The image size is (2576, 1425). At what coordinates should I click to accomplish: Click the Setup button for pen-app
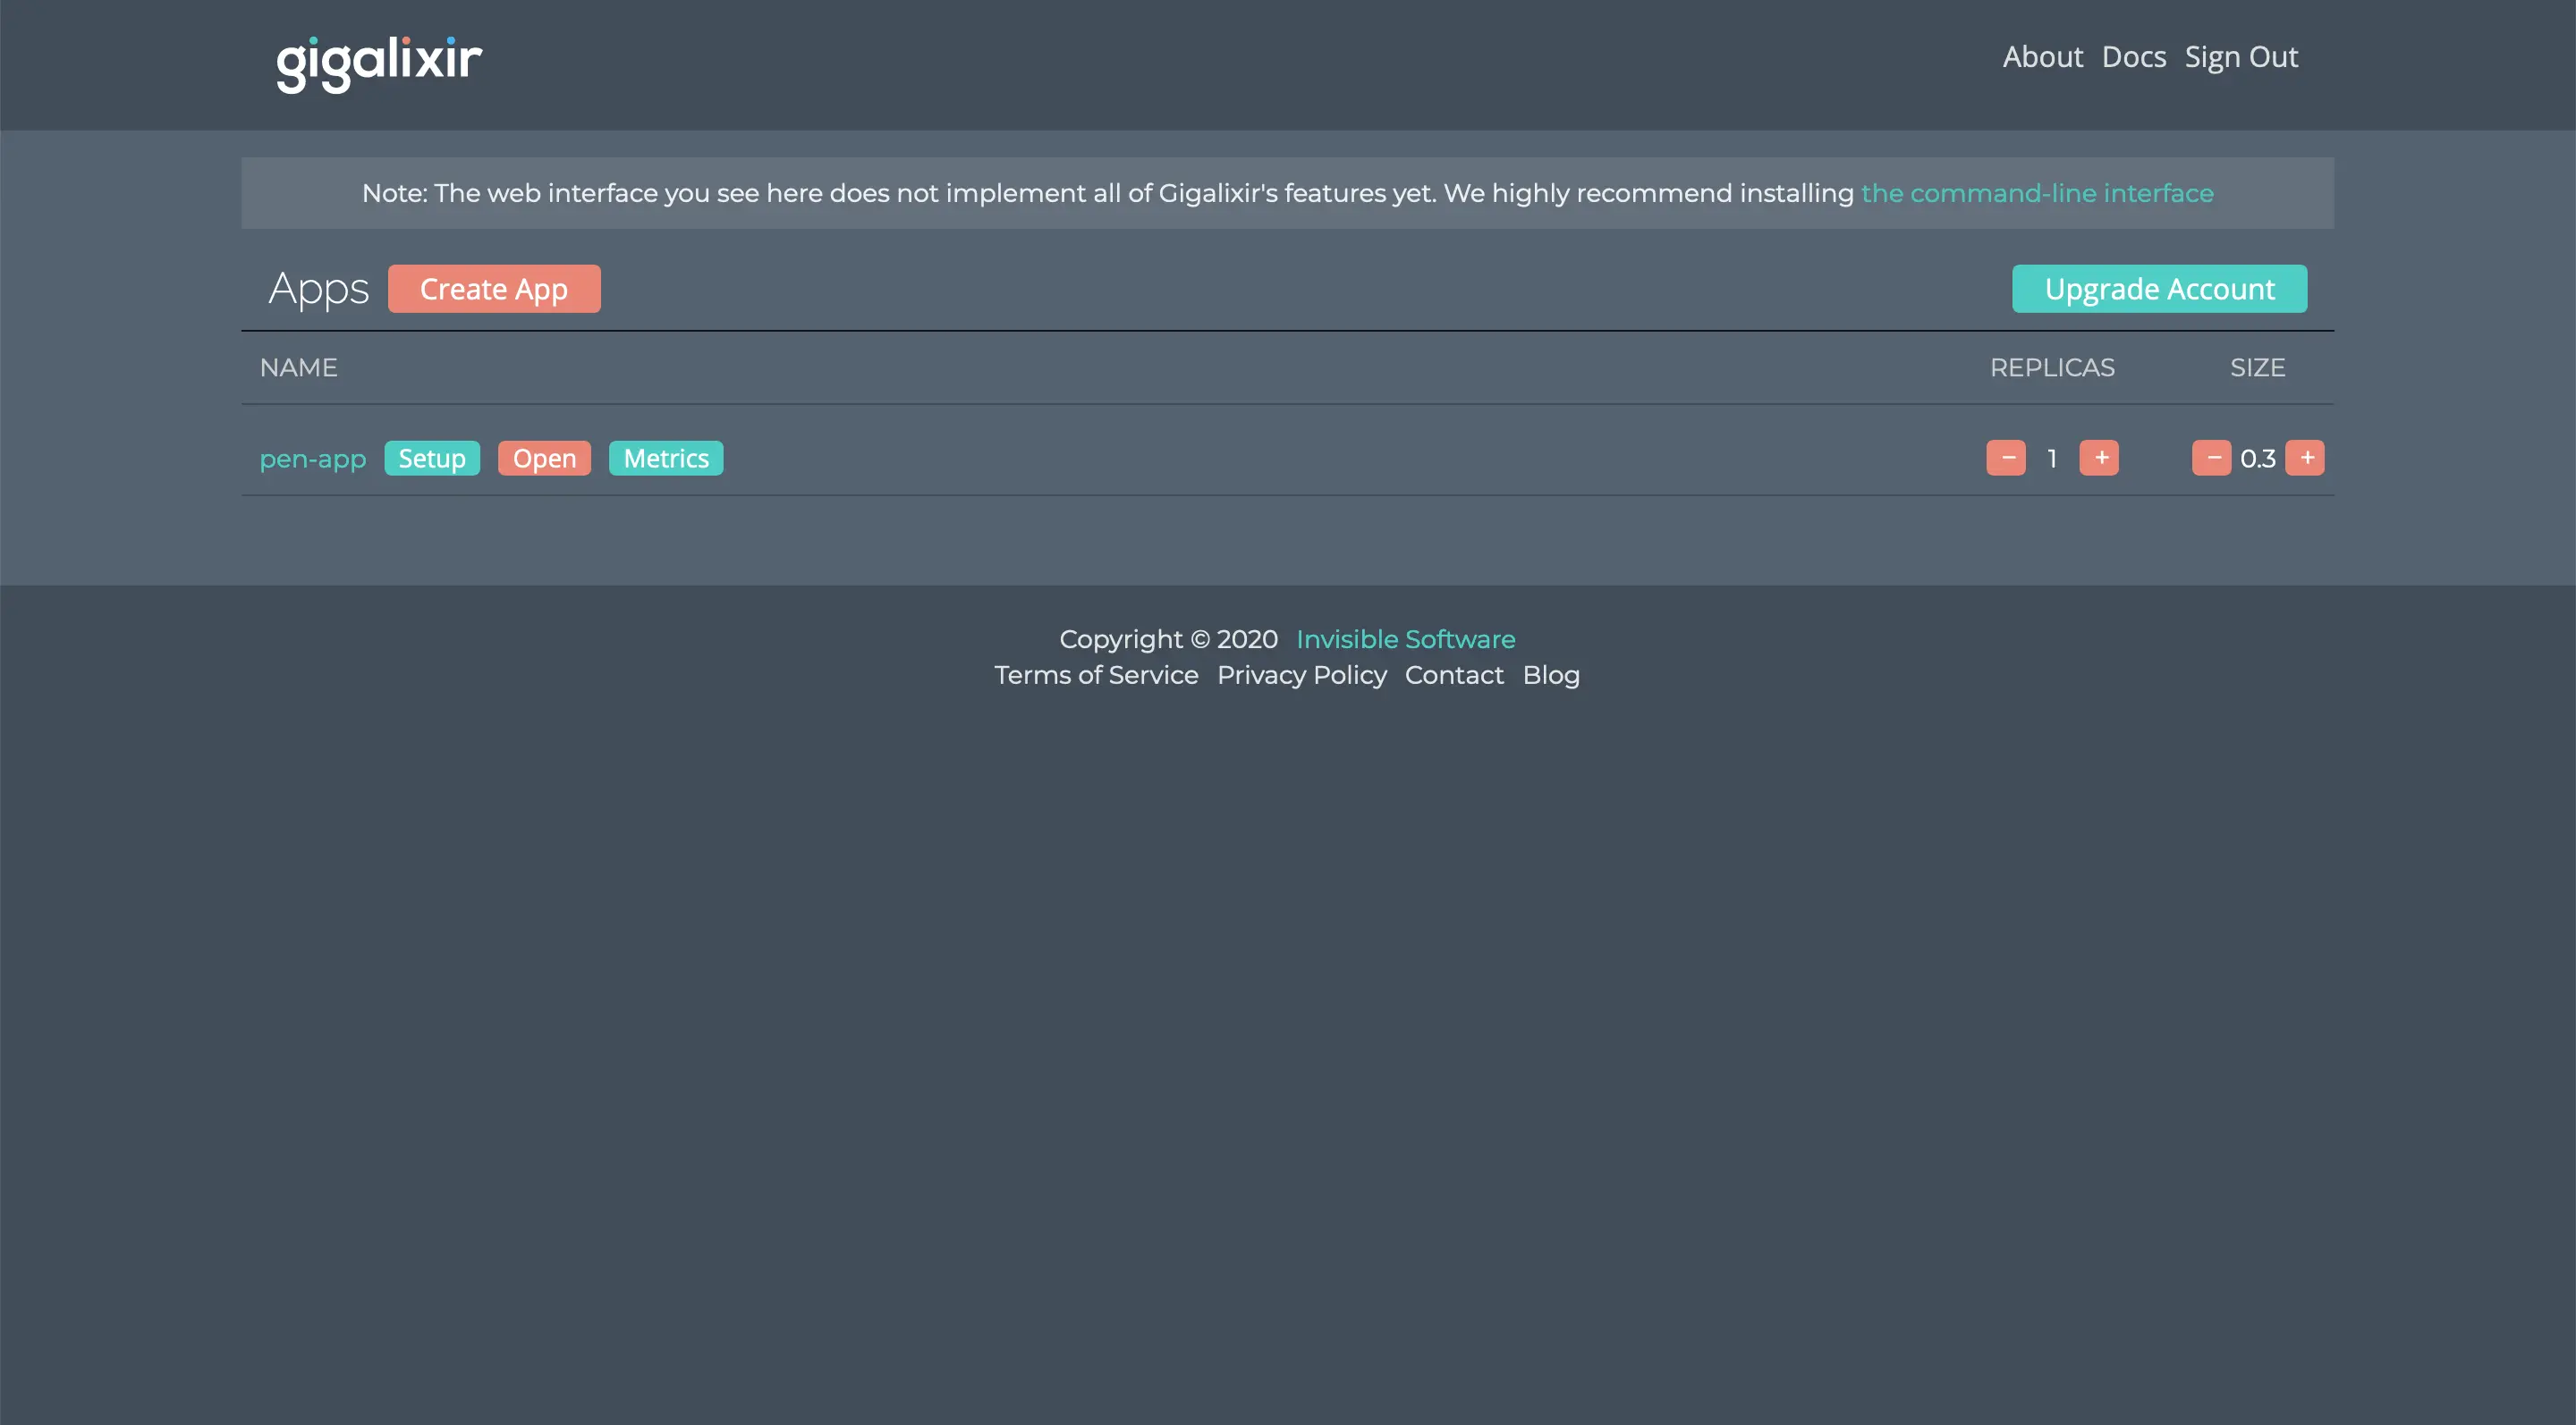(x=432, y=459)
